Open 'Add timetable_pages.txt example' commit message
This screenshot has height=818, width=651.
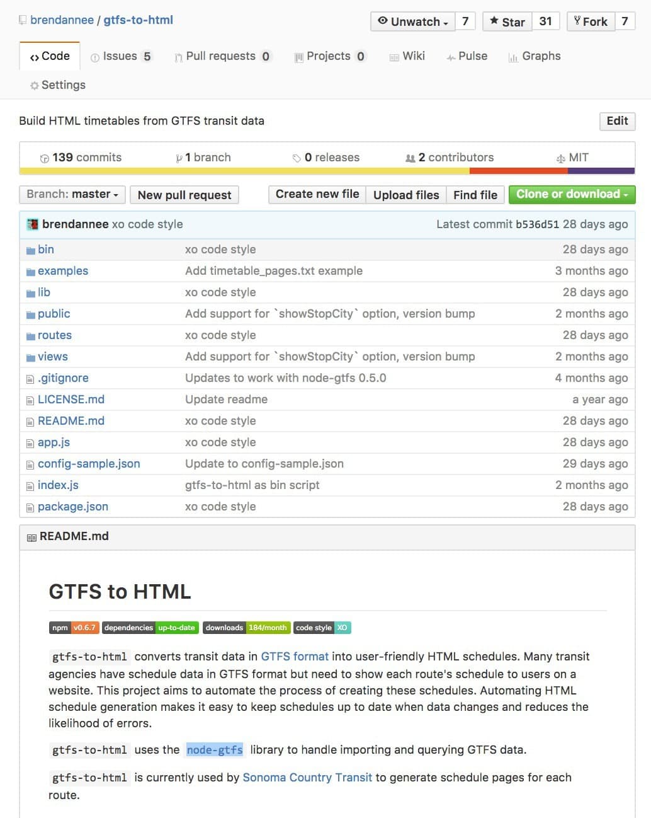274,271
